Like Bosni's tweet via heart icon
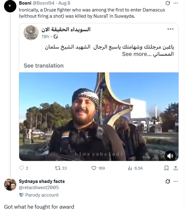The image size is (185, 213). [x=94, y=168]
